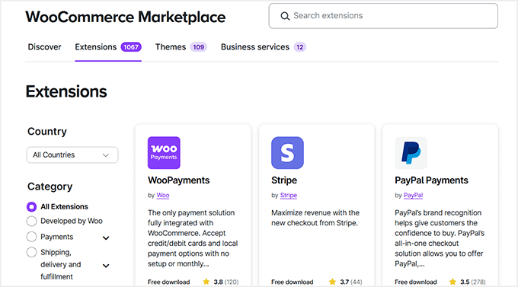Switch to the Themes tab
The width and height of the screenshot is (518, 287).
(x=181, y=47)
